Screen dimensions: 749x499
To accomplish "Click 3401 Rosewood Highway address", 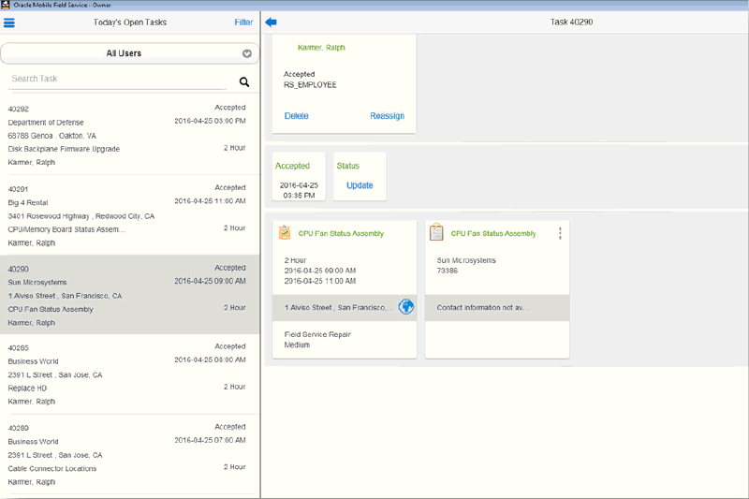I will click(81, 216).
